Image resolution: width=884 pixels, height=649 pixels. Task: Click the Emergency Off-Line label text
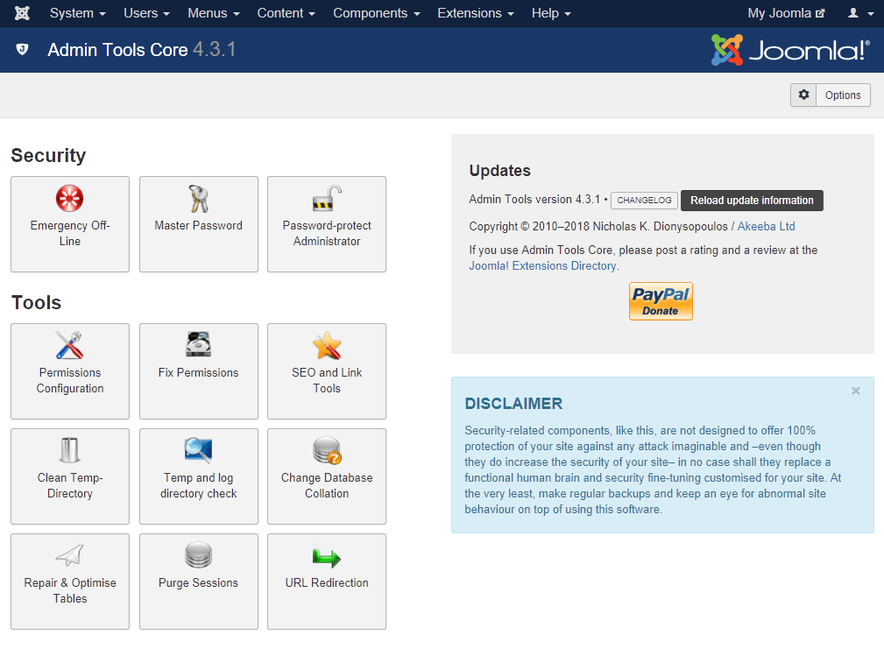click(70, 233)
